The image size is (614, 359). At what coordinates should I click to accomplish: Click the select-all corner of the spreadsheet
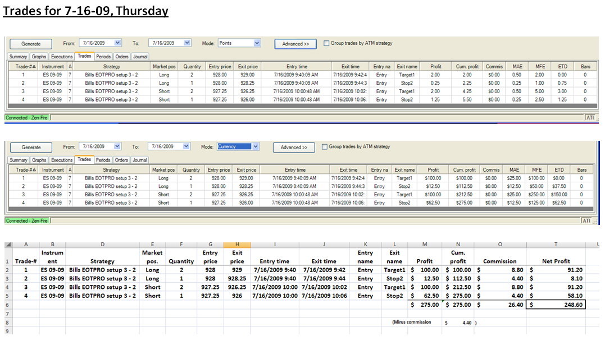8,245
